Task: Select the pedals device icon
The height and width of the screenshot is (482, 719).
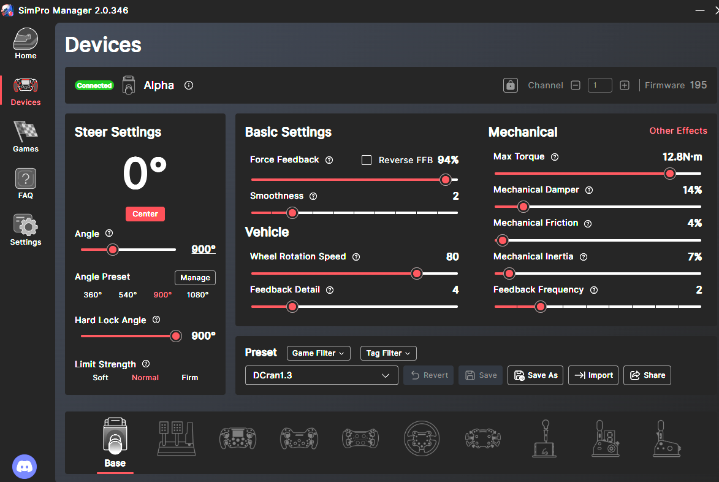Action: [177, 439]
